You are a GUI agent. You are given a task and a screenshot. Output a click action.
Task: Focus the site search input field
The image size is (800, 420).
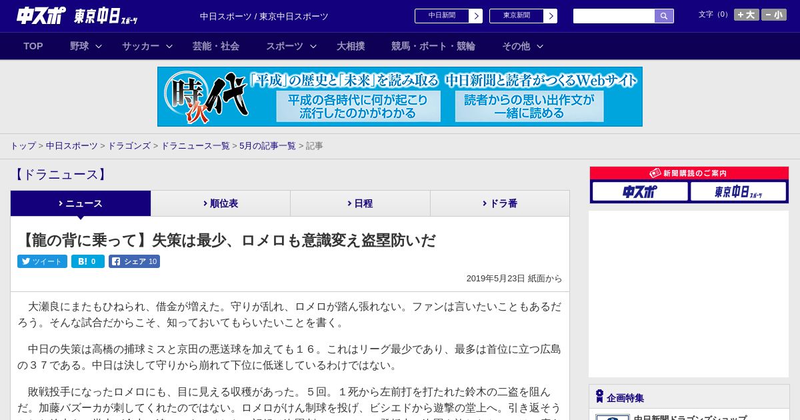tap(614, 16)
